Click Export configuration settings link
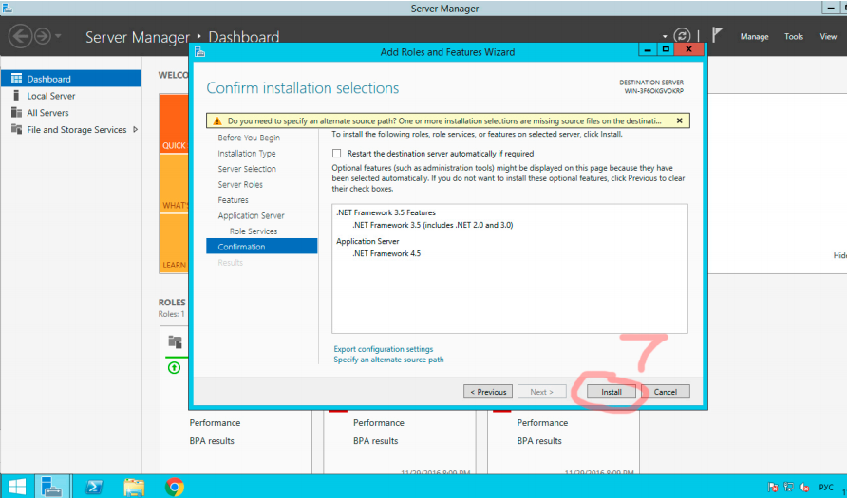This screenshot has width=847, height=498. pyautogui.click(x=383, y=349)
